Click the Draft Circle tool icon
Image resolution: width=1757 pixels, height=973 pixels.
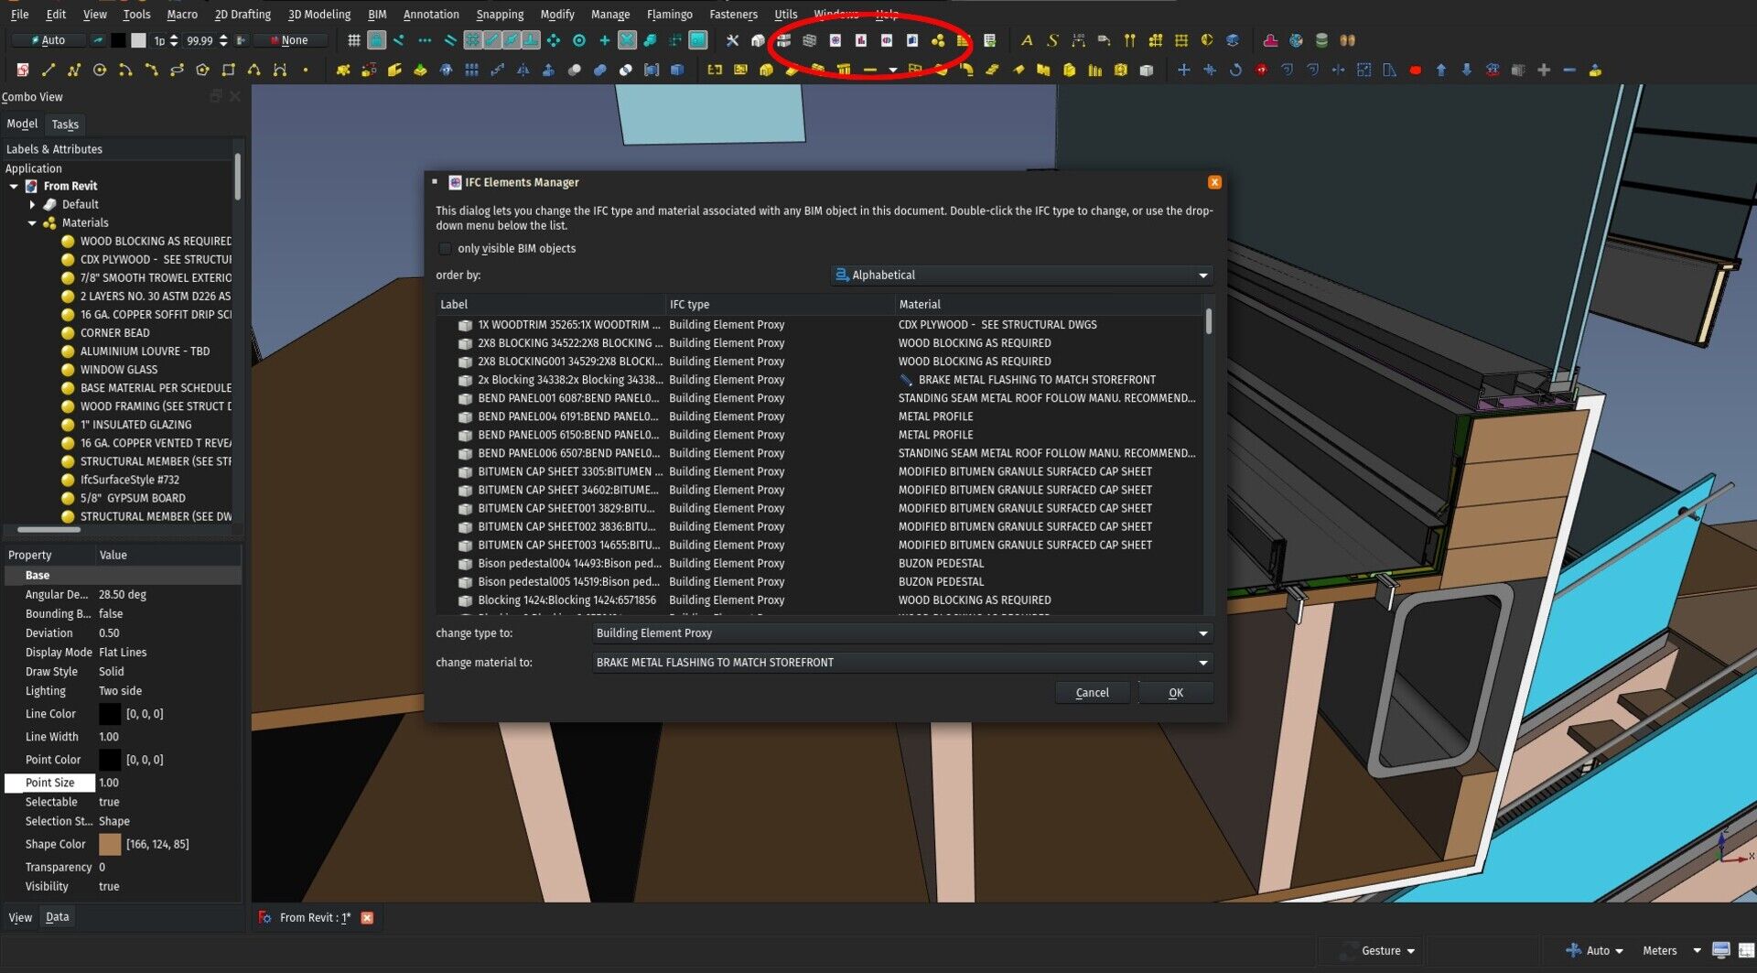click(x=100, y=70)
